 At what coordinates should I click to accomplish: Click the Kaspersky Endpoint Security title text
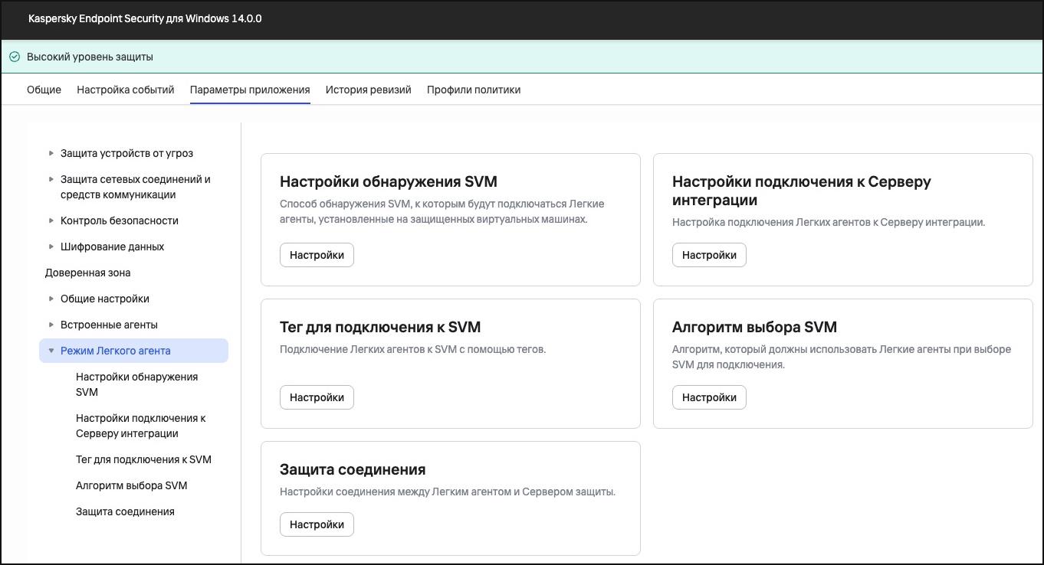pyautogui.click(x=145, y=18)
